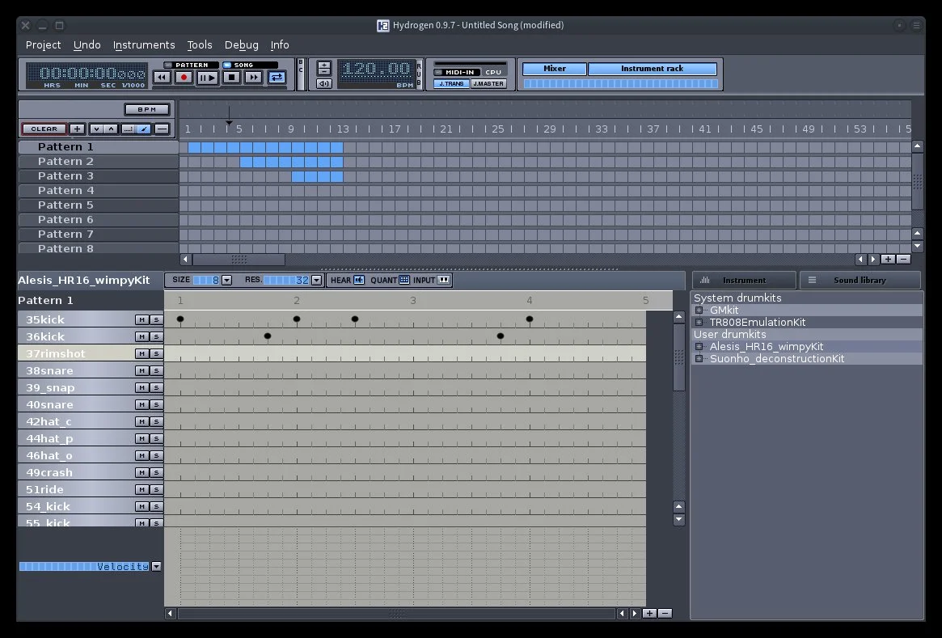Image resolution: width=942 pixels, height=638 pixels.
Task: Open the Undo menu
Action: tap(87, 45)
